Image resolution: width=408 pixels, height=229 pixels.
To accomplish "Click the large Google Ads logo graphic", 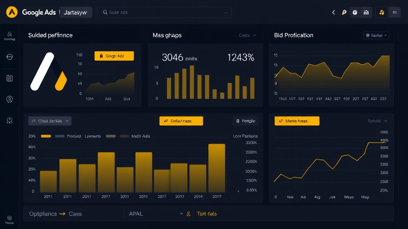I will [49, 72].
